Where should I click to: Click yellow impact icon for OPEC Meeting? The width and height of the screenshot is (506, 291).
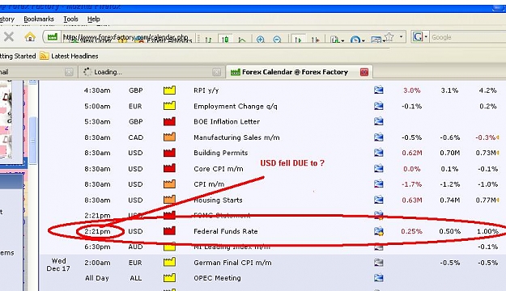(169, 277)
